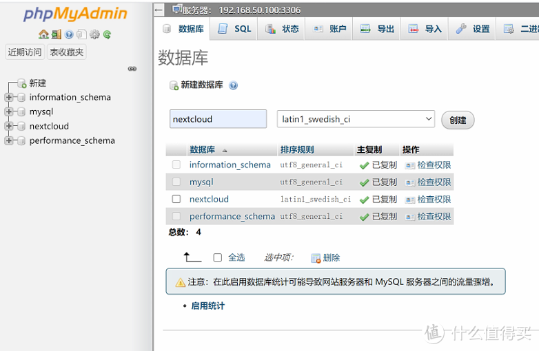This screenshot has width=539, height=351.
Task: Check the nextcloud row checkbox
Action: point(176,199)
